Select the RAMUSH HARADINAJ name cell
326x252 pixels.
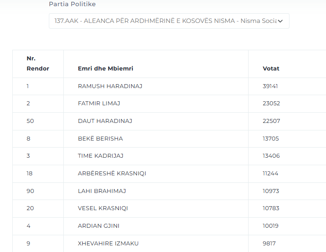(110, 86)
